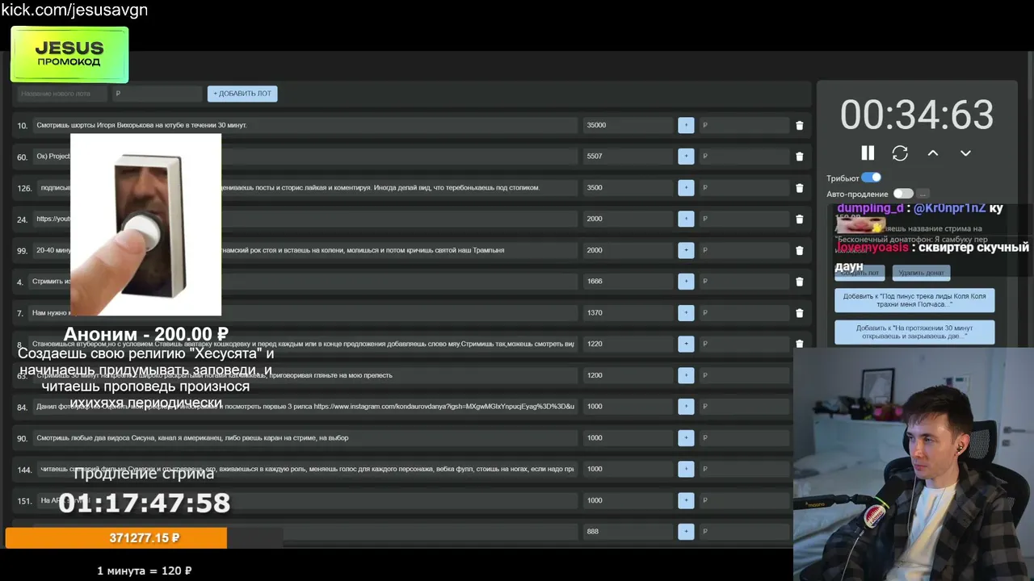Click plus button for lot 8
Viewport: 1034px width, 581px height.
[x=686, y=344]
